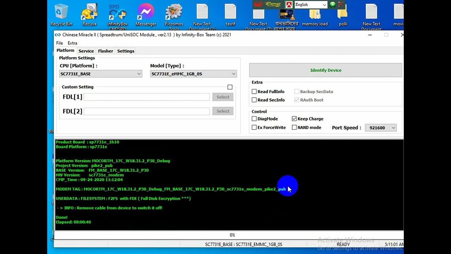Click Select button for FDL[1]

[223, 97]
